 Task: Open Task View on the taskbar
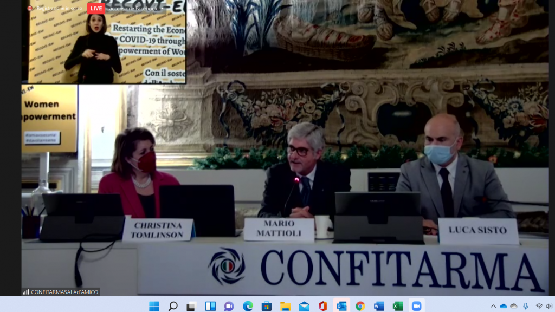pos(191,306)
